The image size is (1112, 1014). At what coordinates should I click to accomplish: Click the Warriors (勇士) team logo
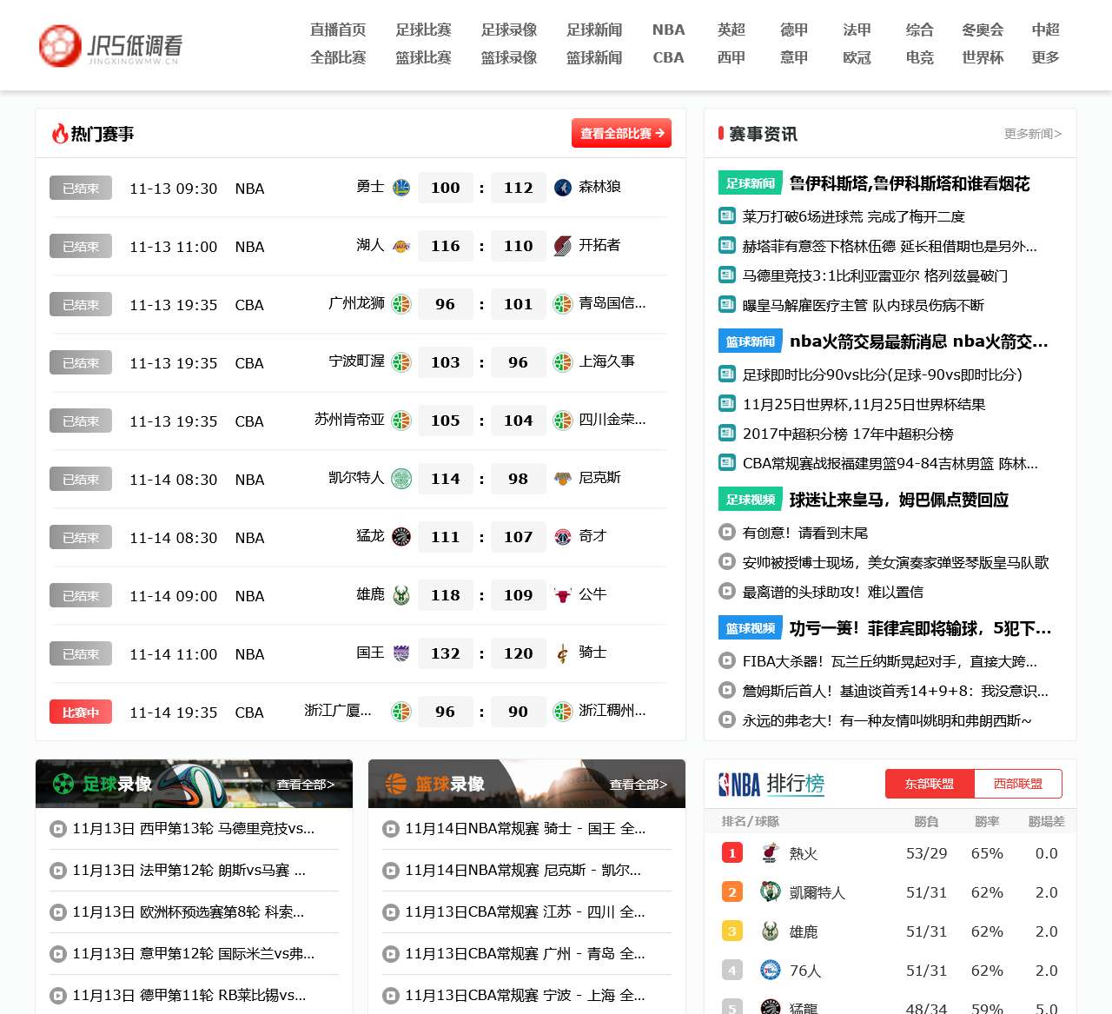pyautogui.click(x=401, y=187)
